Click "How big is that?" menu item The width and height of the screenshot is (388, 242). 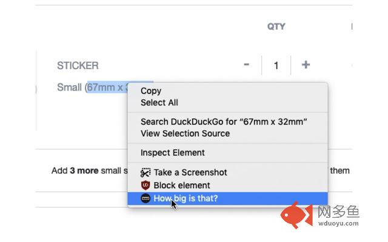[227, 198]
